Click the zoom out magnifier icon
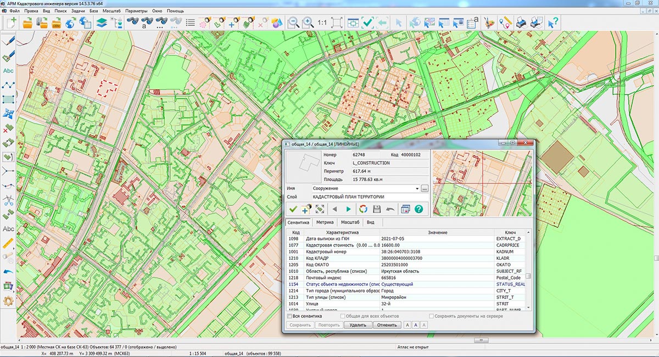This screenshot has width=659, height=357. pos(294,23)
